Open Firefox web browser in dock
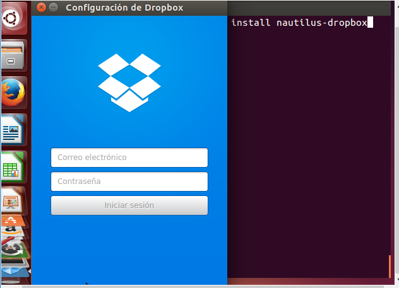399x288 pixels. [x=13, y=93]
